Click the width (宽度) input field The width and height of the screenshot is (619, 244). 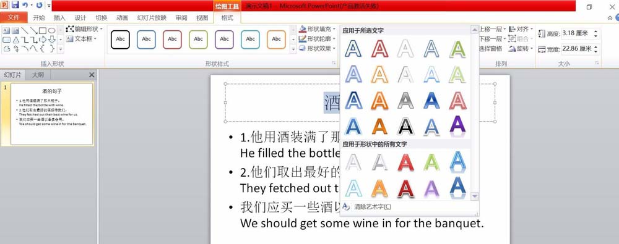pos(576,49)
